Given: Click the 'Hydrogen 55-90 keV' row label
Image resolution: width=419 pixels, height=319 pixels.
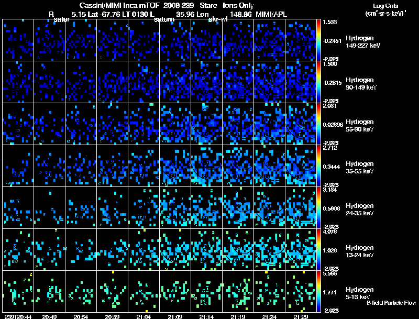Looking at the screenshot, I should coord(360,126).
